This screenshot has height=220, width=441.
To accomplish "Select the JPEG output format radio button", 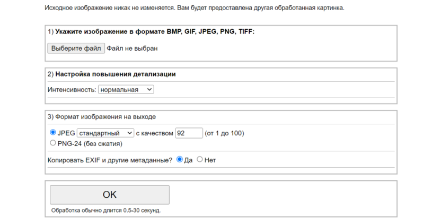I will point(52,133).
